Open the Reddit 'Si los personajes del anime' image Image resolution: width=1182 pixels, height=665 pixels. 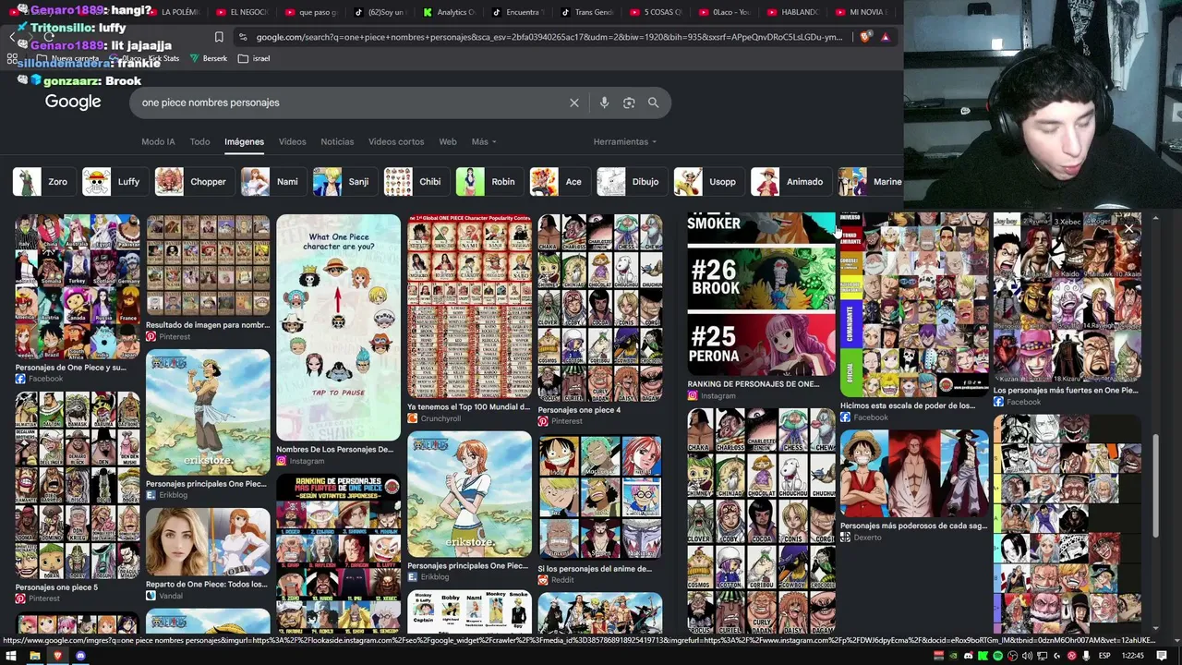pyautogui.click(x=600, y=497)
